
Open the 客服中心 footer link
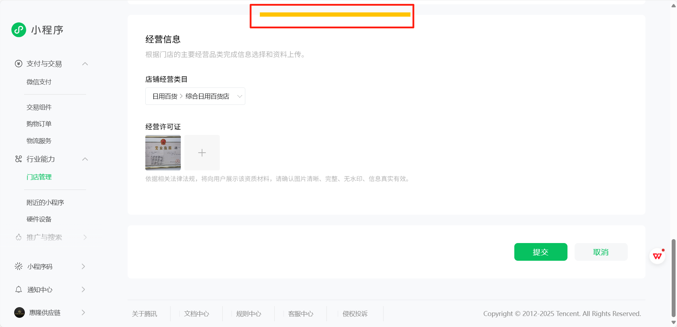click(301, 314)
